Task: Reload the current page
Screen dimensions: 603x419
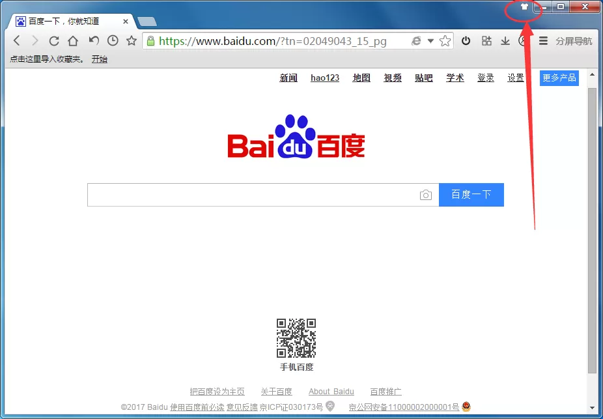Action: click(x=54, y=40)
